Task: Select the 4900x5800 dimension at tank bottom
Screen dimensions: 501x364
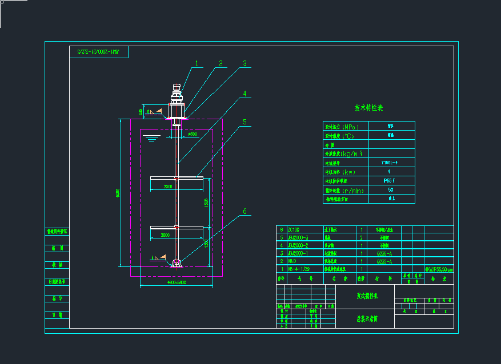Action: click(176, 282)
